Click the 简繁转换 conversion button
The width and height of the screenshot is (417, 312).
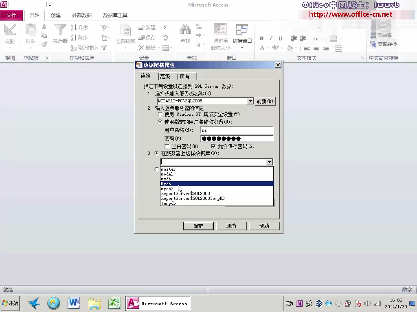coord(384,44)
